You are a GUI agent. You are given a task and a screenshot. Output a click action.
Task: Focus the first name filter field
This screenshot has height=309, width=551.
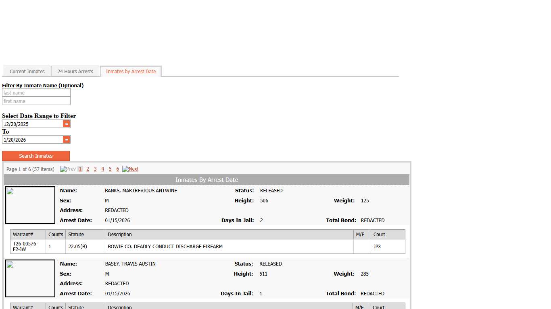[36, 101]
